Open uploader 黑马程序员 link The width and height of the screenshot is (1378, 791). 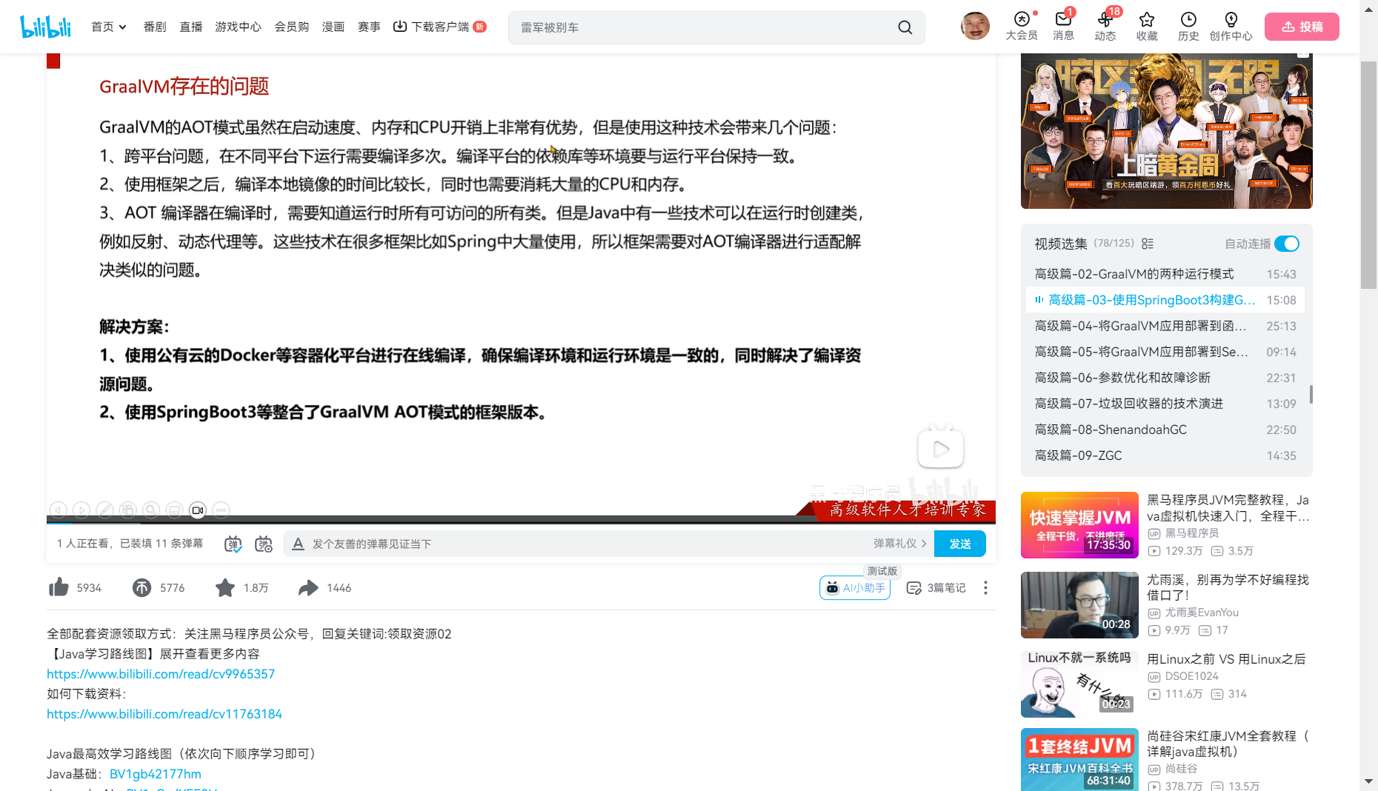1191,533
